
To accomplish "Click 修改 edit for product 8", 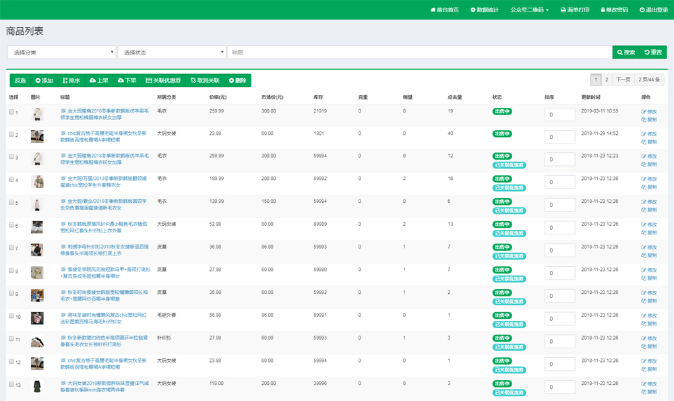I will point(649,270).
